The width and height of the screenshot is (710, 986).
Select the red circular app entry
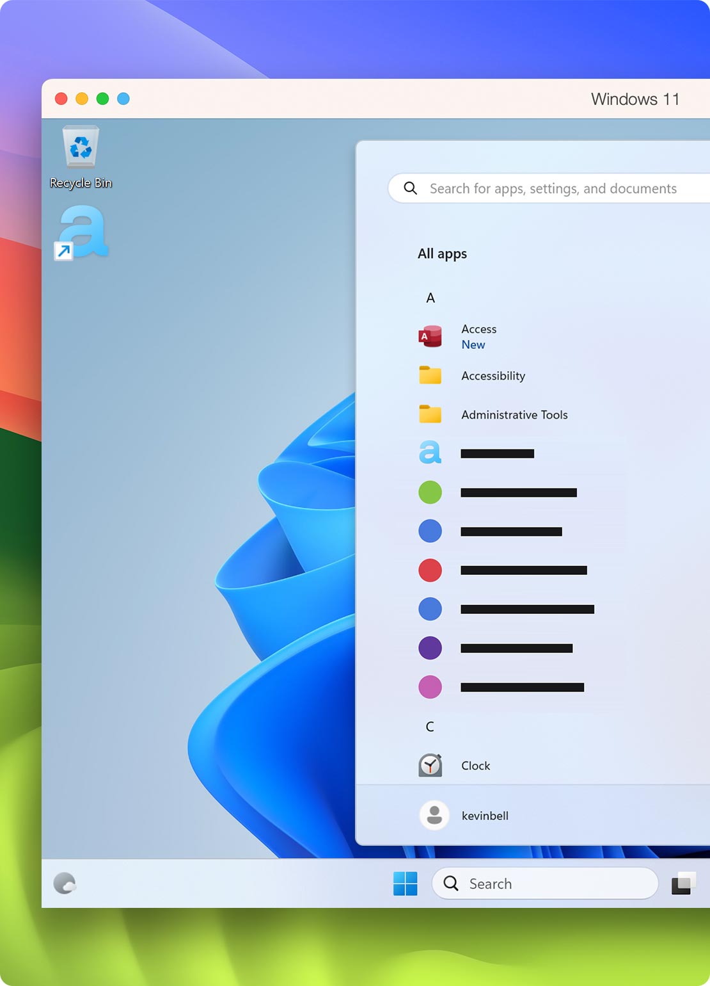tap(430, 570)
